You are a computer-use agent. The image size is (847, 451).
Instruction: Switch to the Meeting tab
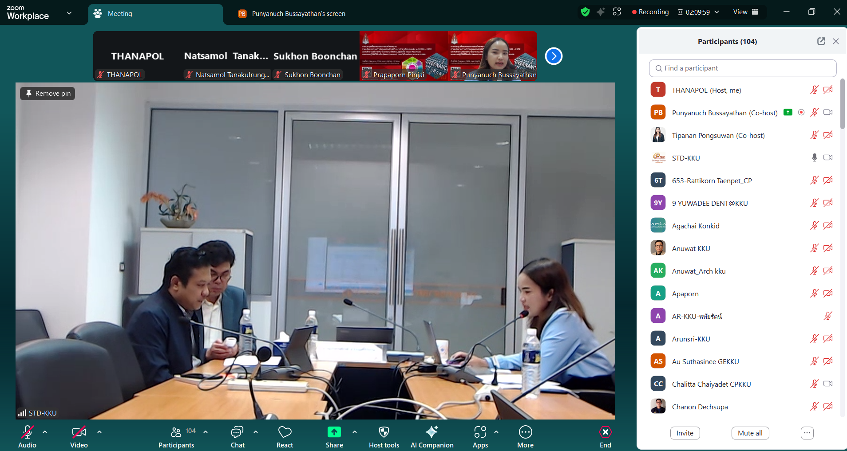pos(155,14)
